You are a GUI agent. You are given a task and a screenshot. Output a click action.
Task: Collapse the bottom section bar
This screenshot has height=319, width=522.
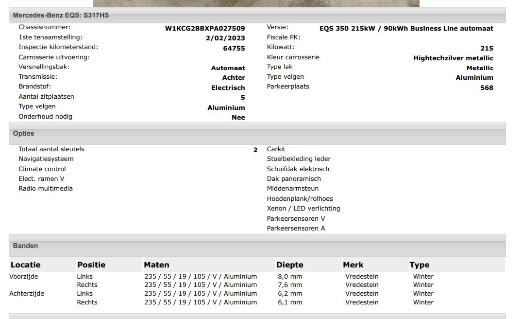[x=257, y=316]
